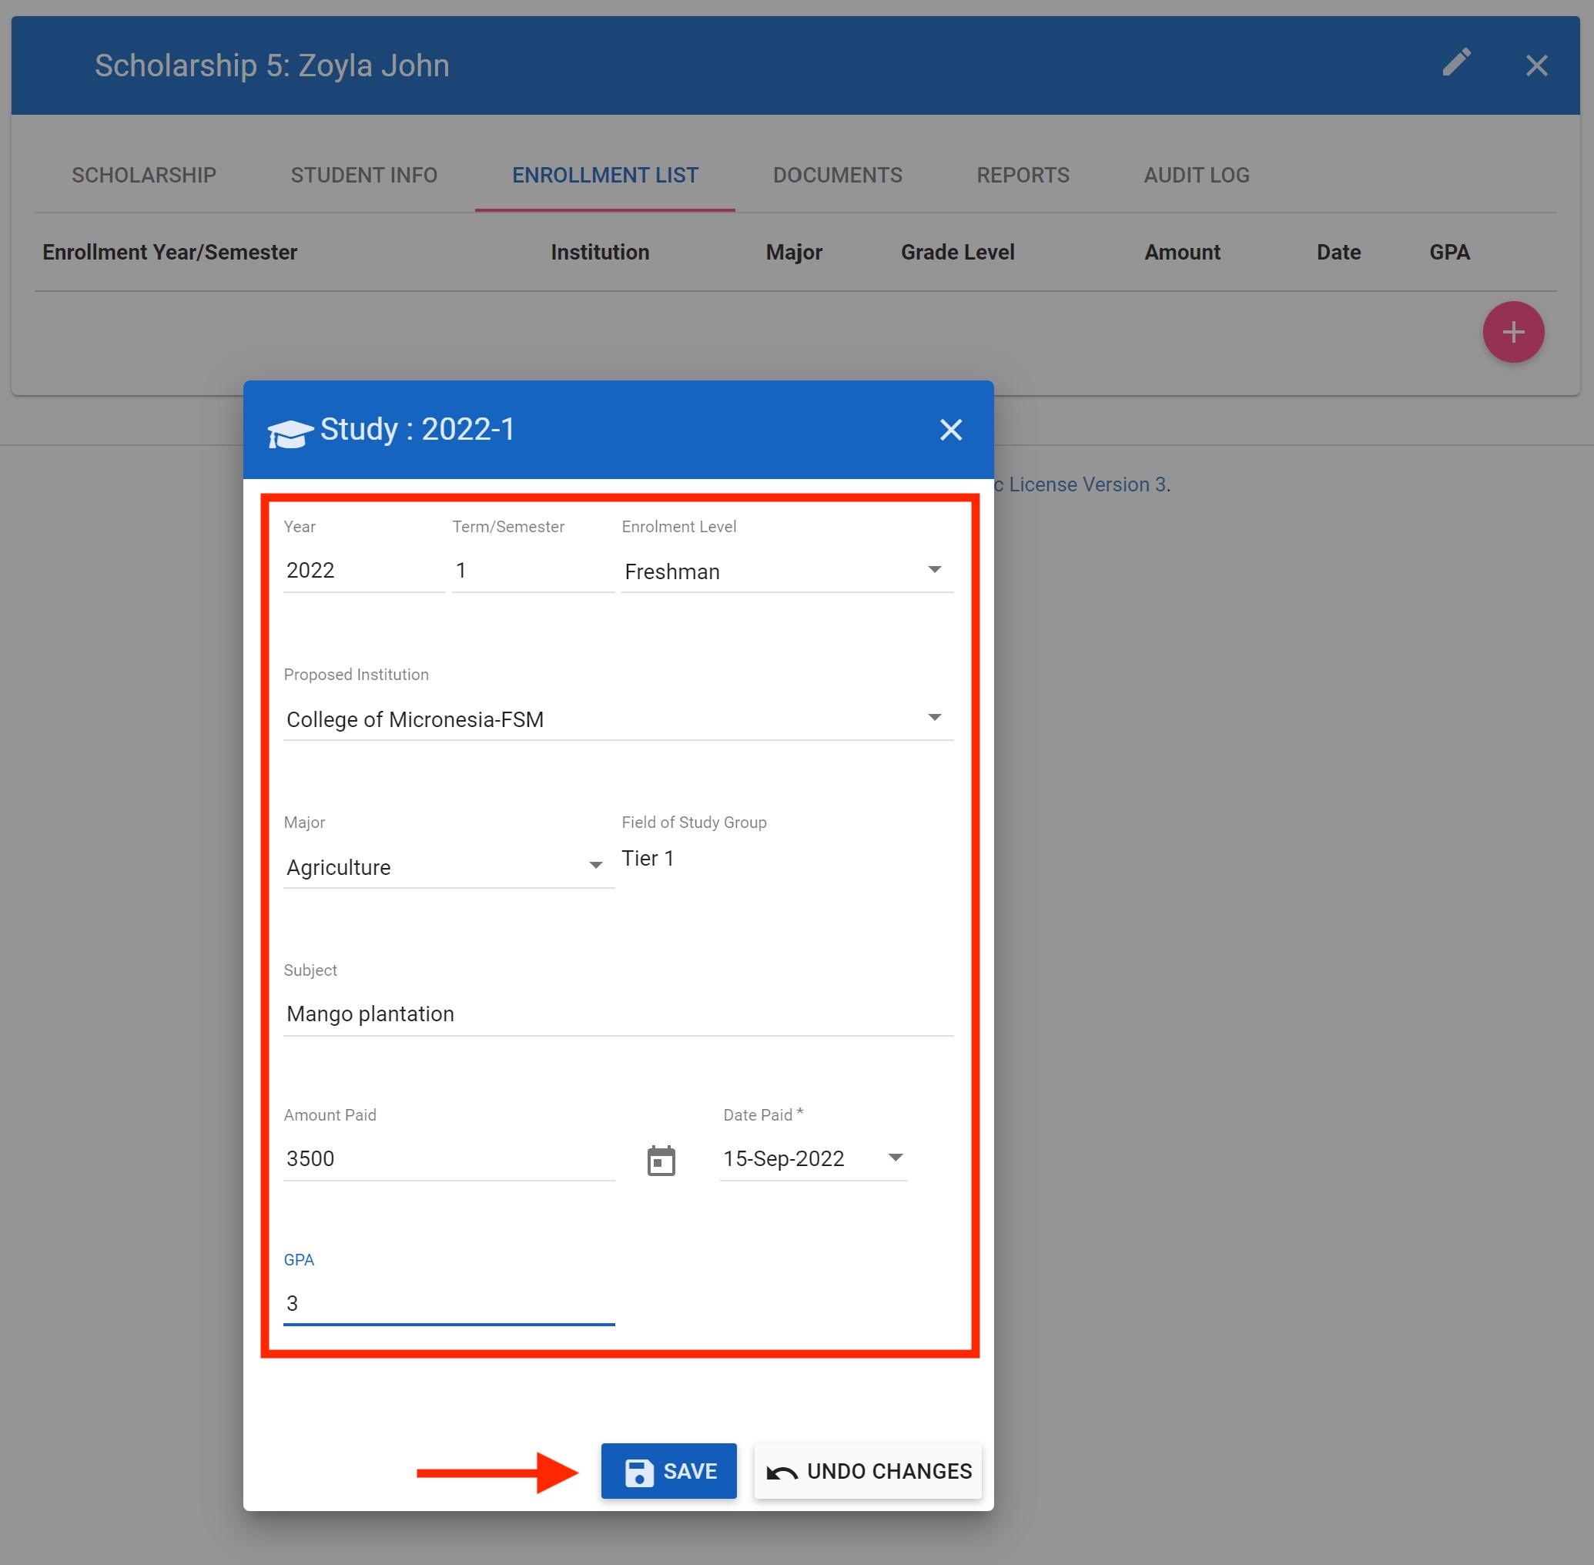Focus the Amount Paid input field

(448, 1158)
